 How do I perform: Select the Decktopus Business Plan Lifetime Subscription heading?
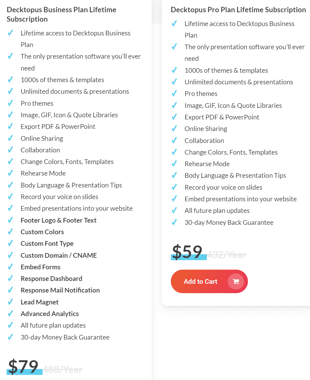[61, 14]
